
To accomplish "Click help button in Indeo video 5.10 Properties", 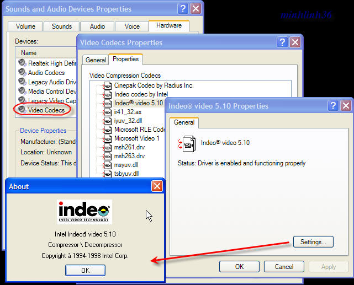I will [x=333, y=106].
